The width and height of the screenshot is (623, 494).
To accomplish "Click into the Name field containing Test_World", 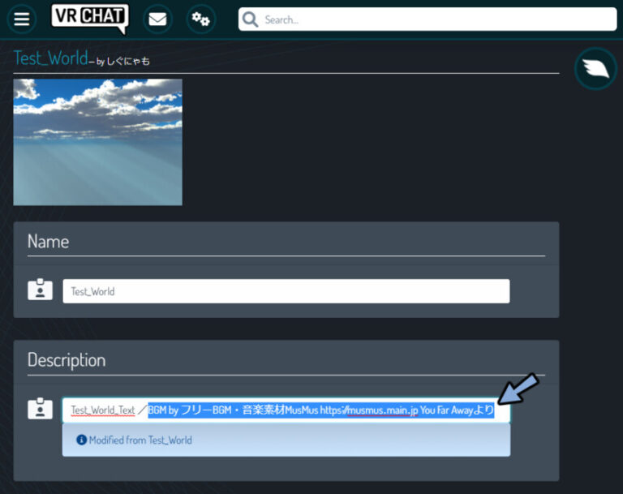I will click(286, 291).
